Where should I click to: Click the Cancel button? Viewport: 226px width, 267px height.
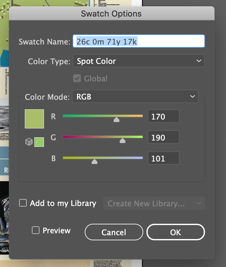pos(114,232)
